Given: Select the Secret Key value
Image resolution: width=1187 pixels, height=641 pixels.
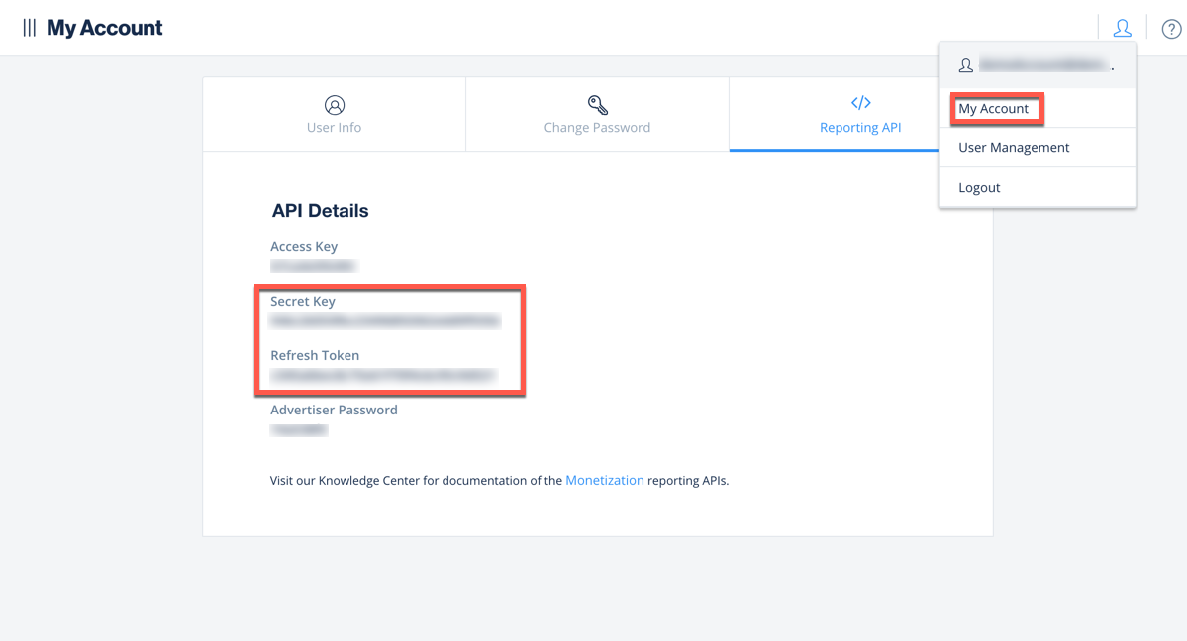Looking at the screenshot, I should pyautogui.click(x=384, y=320).
